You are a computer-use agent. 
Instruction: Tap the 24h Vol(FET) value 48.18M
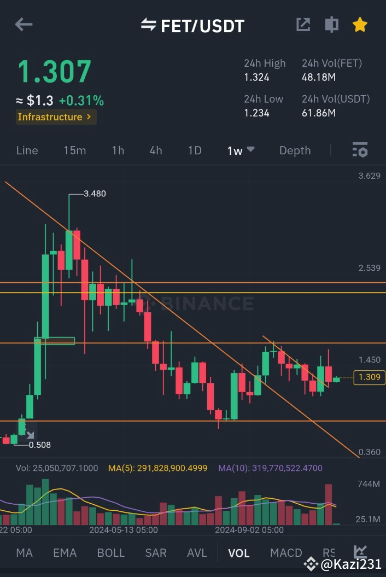click(319, 77)
